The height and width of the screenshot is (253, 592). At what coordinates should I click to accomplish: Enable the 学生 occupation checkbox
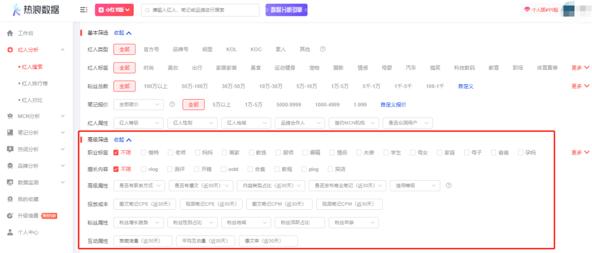(x=387, y=153)
